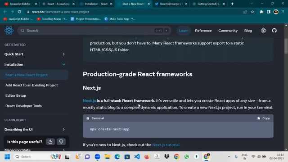Open Chrome extensions puzzle icon

click(x=261, y=12)
